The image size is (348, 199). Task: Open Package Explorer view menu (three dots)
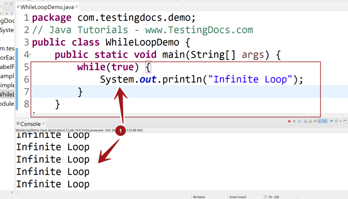pos(12,13)
